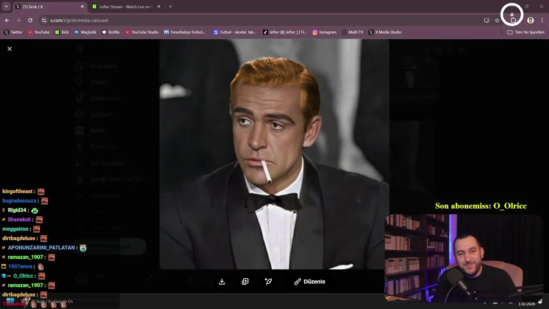Open the YouTube Studio bookmark
The height and width of the screenshot is (309, 549).
142,32
